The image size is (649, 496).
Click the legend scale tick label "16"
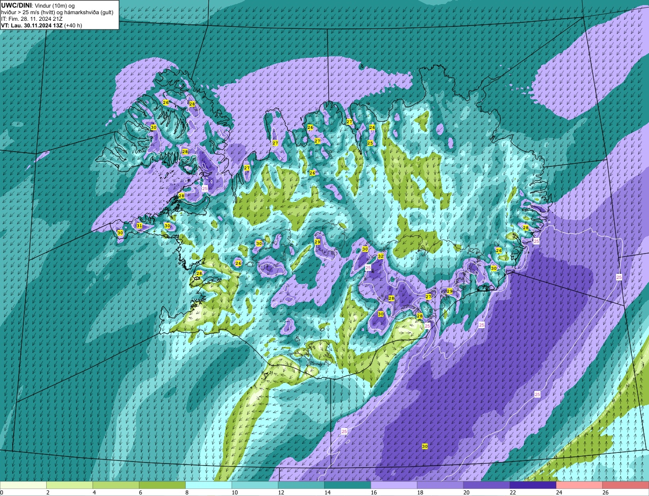point(373,492)
